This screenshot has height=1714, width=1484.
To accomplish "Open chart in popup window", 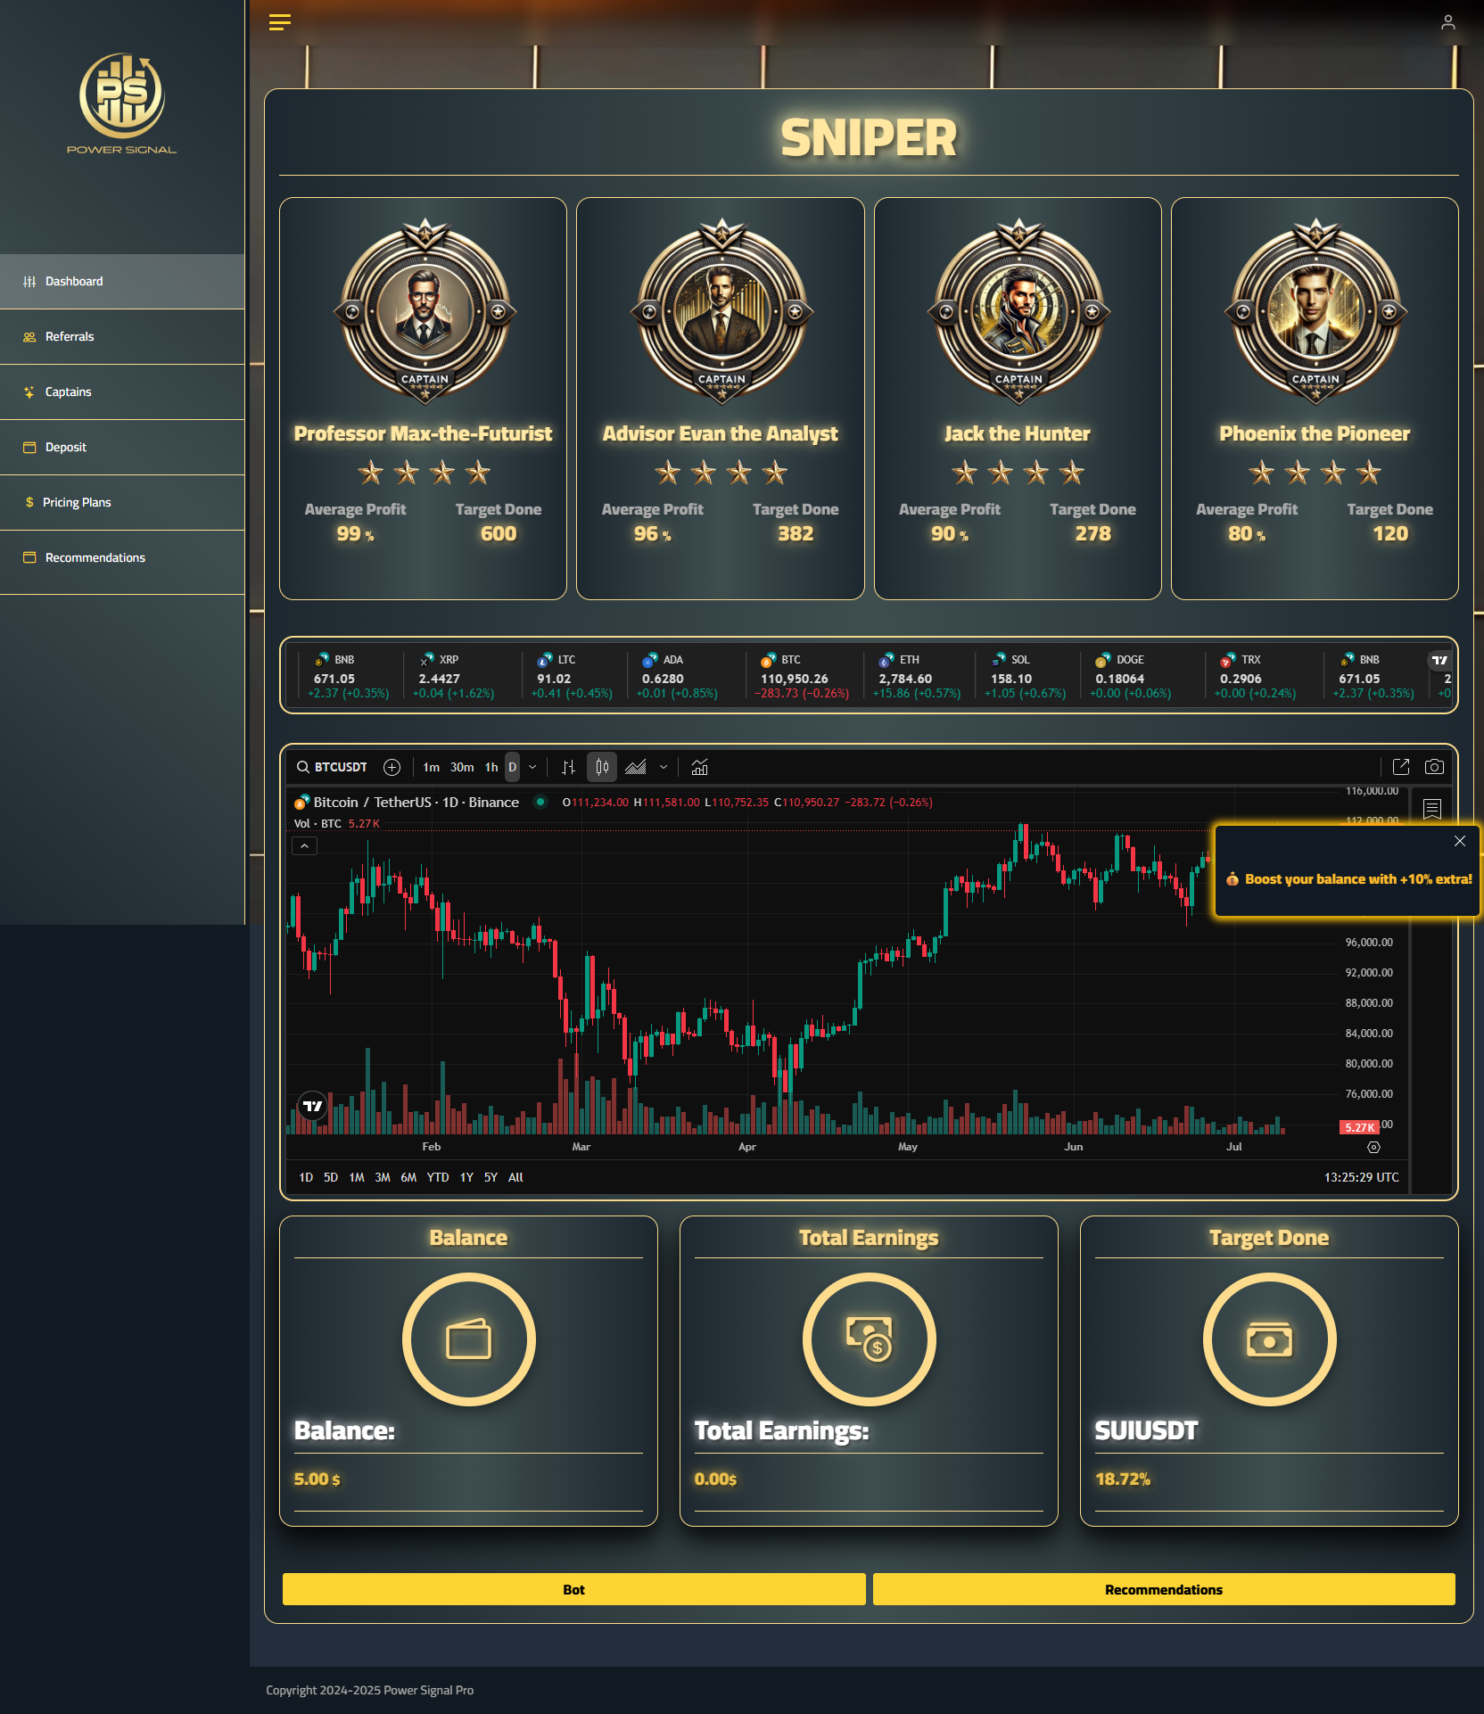I will (1401, 767).
